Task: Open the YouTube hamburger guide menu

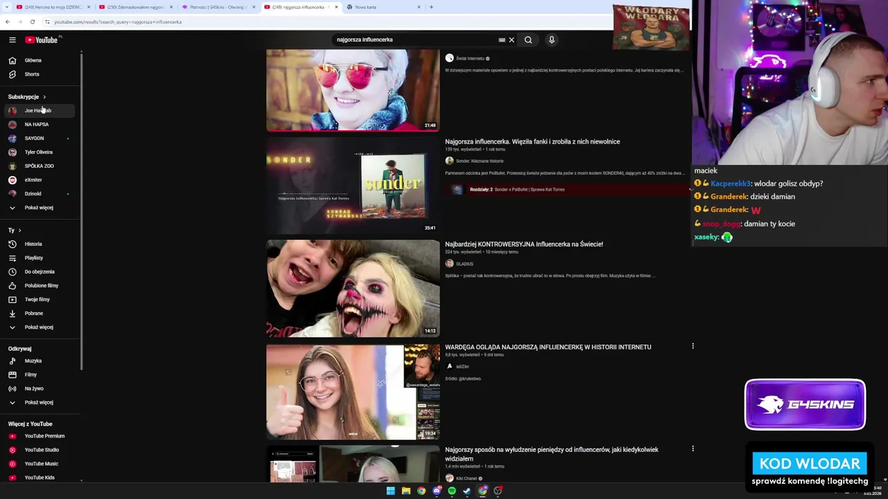Action: (12, 40)
